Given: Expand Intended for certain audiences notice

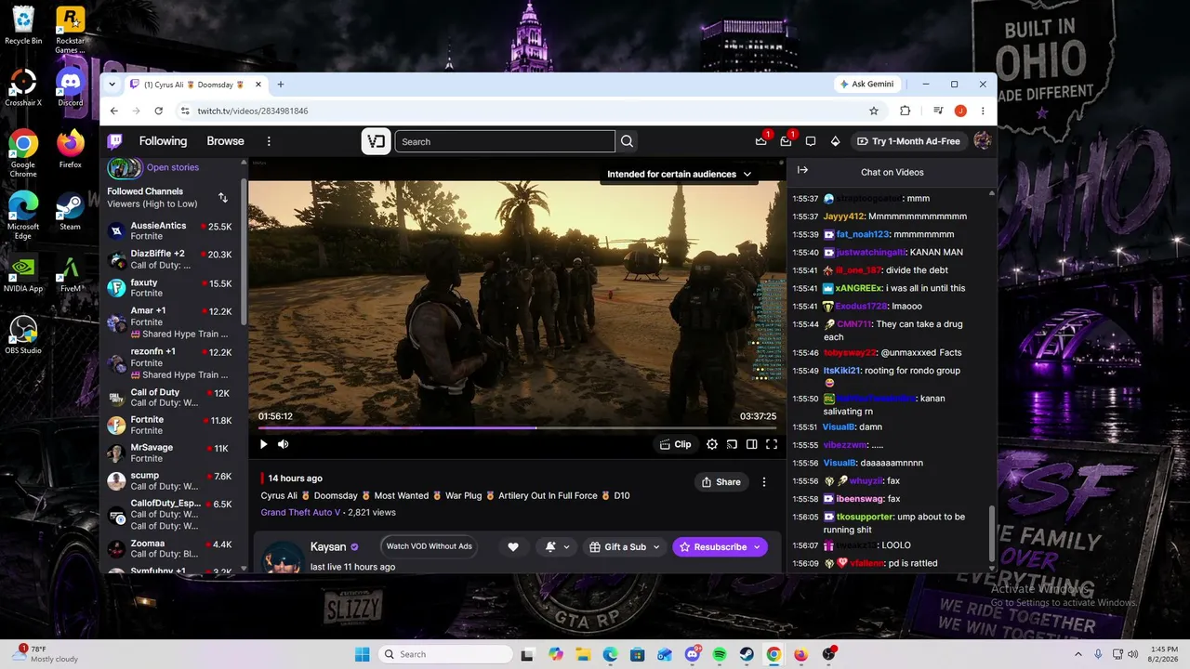Looking at the screenshot, I should pos(679,174).
